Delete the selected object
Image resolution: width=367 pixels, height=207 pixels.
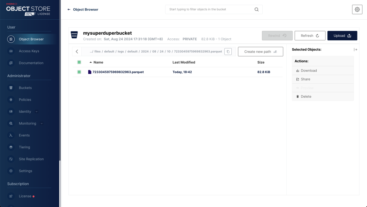point(323,96)
